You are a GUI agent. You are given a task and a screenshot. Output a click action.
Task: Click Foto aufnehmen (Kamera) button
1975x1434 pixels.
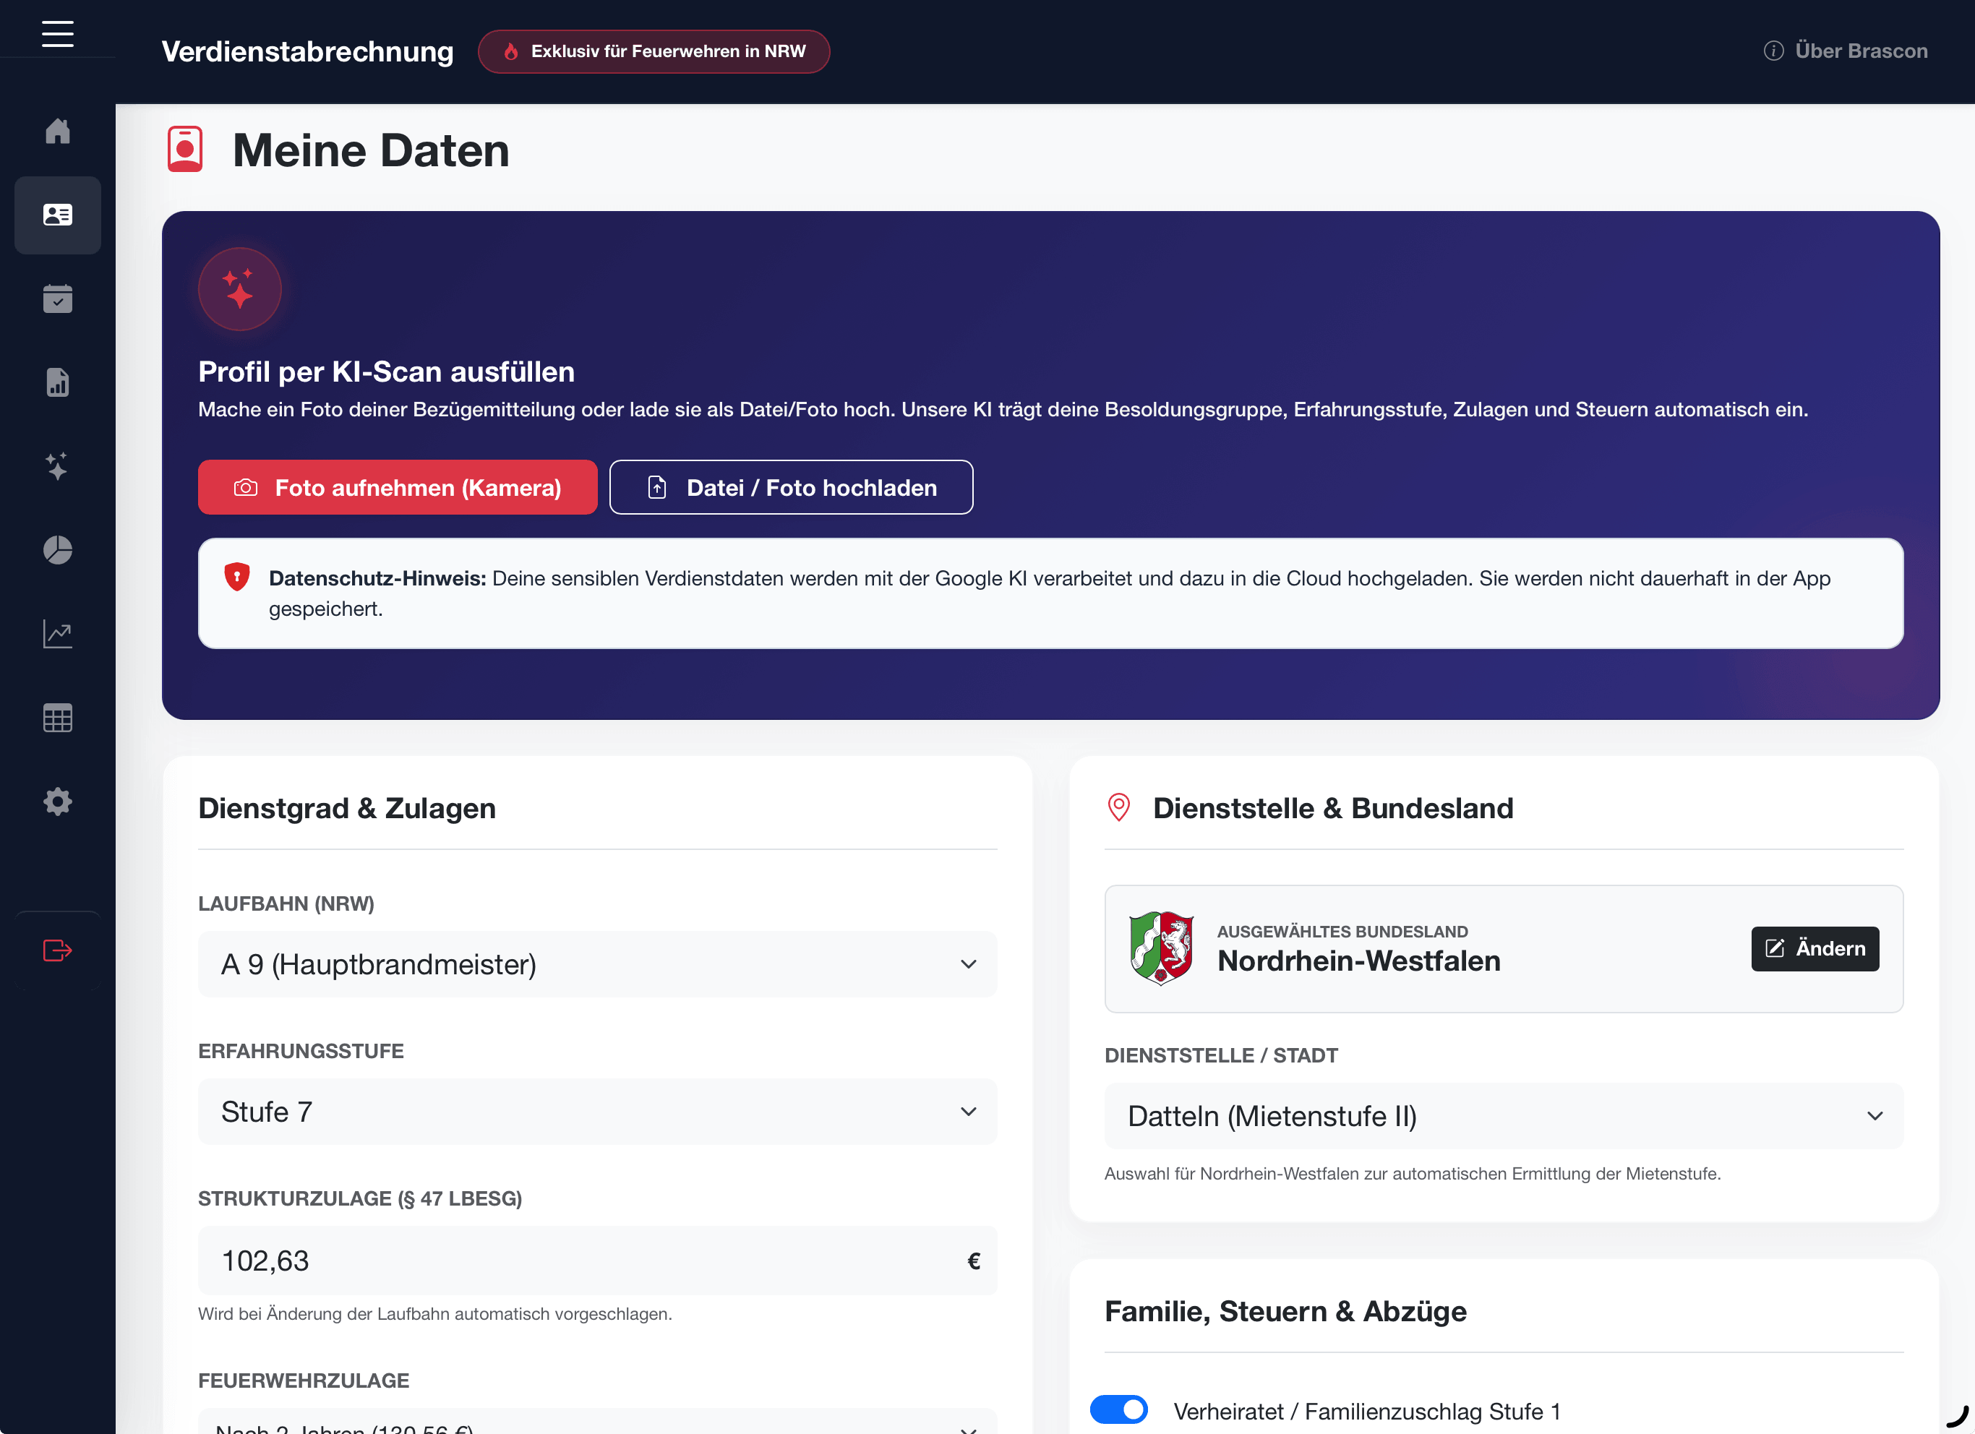click(x=398, y=488)
